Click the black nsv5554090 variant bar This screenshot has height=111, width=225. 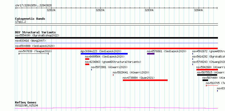click(116, 38)
